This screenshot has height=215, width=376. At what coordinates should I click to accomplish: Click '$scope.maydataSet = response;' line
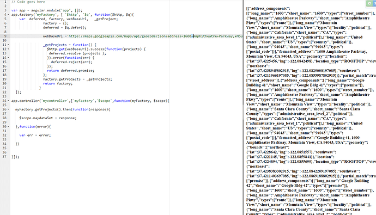(48, 118)
